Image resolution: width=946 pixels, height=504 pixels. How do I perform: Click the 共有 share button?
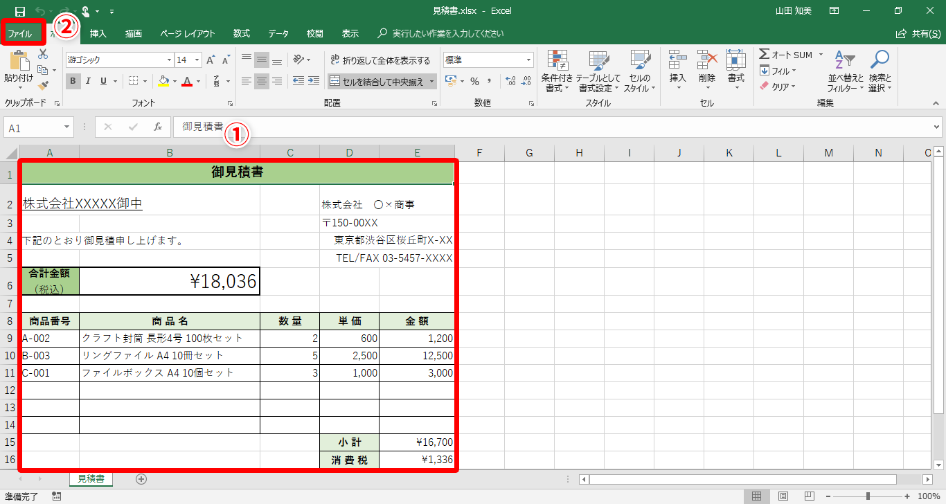click(918, 33)
